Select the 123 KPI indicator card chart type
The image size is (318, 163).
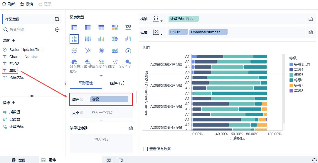(x=128, y=27)
